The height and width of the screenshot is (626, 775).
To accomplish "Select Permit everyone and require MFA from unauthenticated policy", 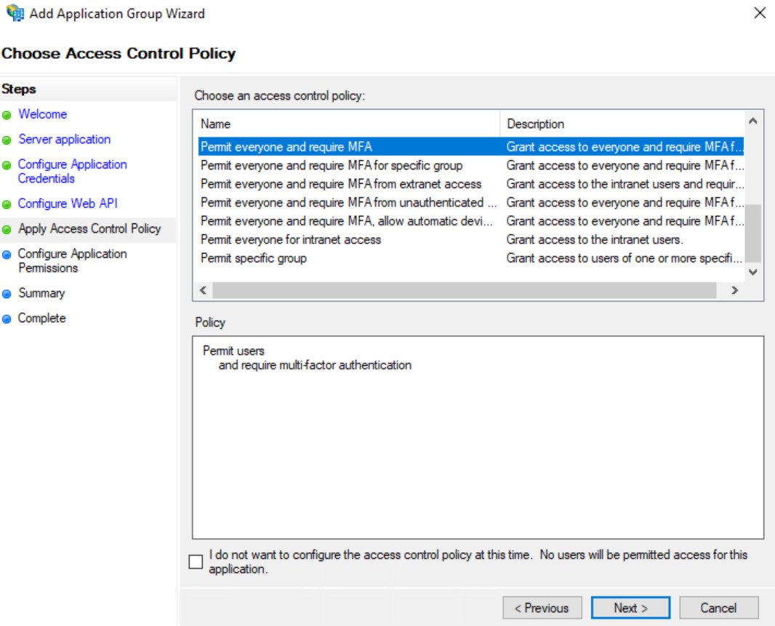I will (470, 202).
